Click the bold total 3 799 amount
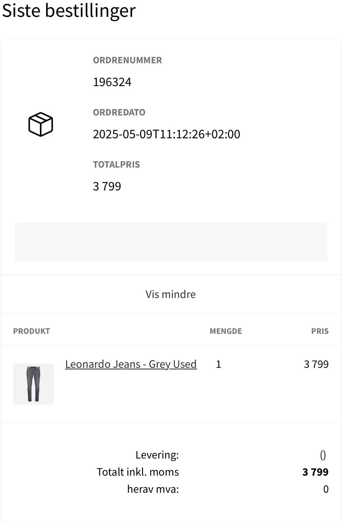Viewport: 343px width, 521px height. tap(315, 472)
